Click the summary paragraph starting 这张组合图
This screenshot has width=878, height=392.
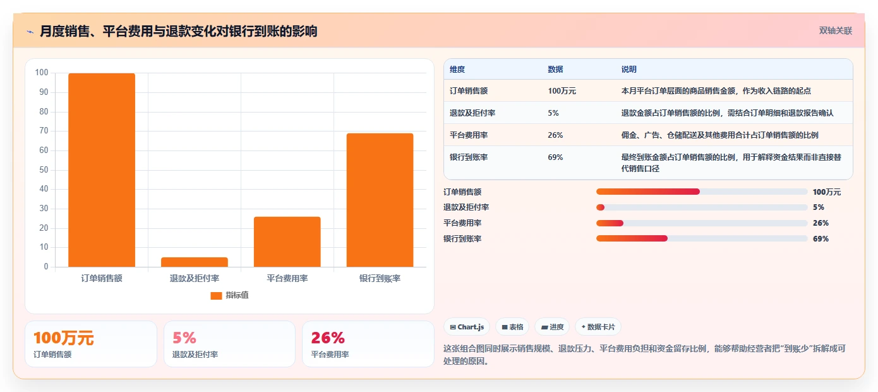point(645,355)
